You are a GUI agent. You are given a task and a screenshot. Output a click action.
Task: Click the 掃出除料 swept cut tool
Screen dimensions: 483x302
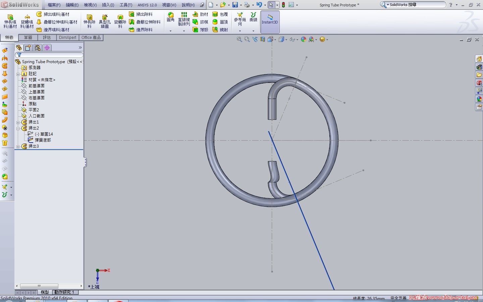click(x=141, y=14)
